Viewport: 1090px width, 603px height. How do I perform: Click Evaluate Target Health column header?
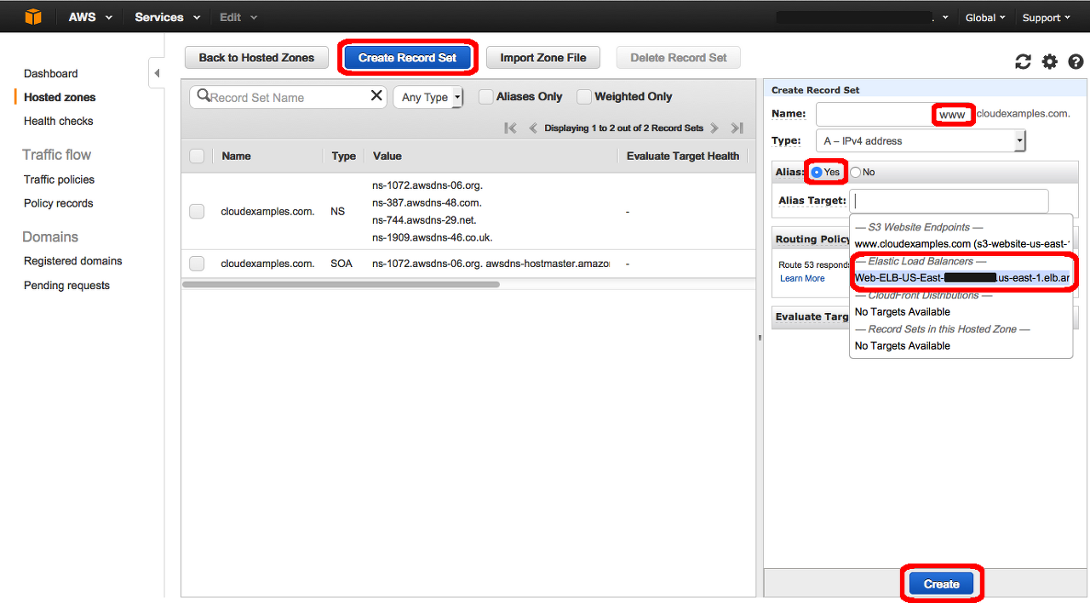[683, 156]
